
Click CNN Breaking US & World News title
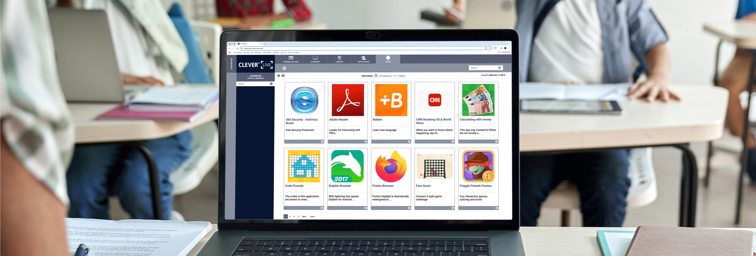pos(433,121)
